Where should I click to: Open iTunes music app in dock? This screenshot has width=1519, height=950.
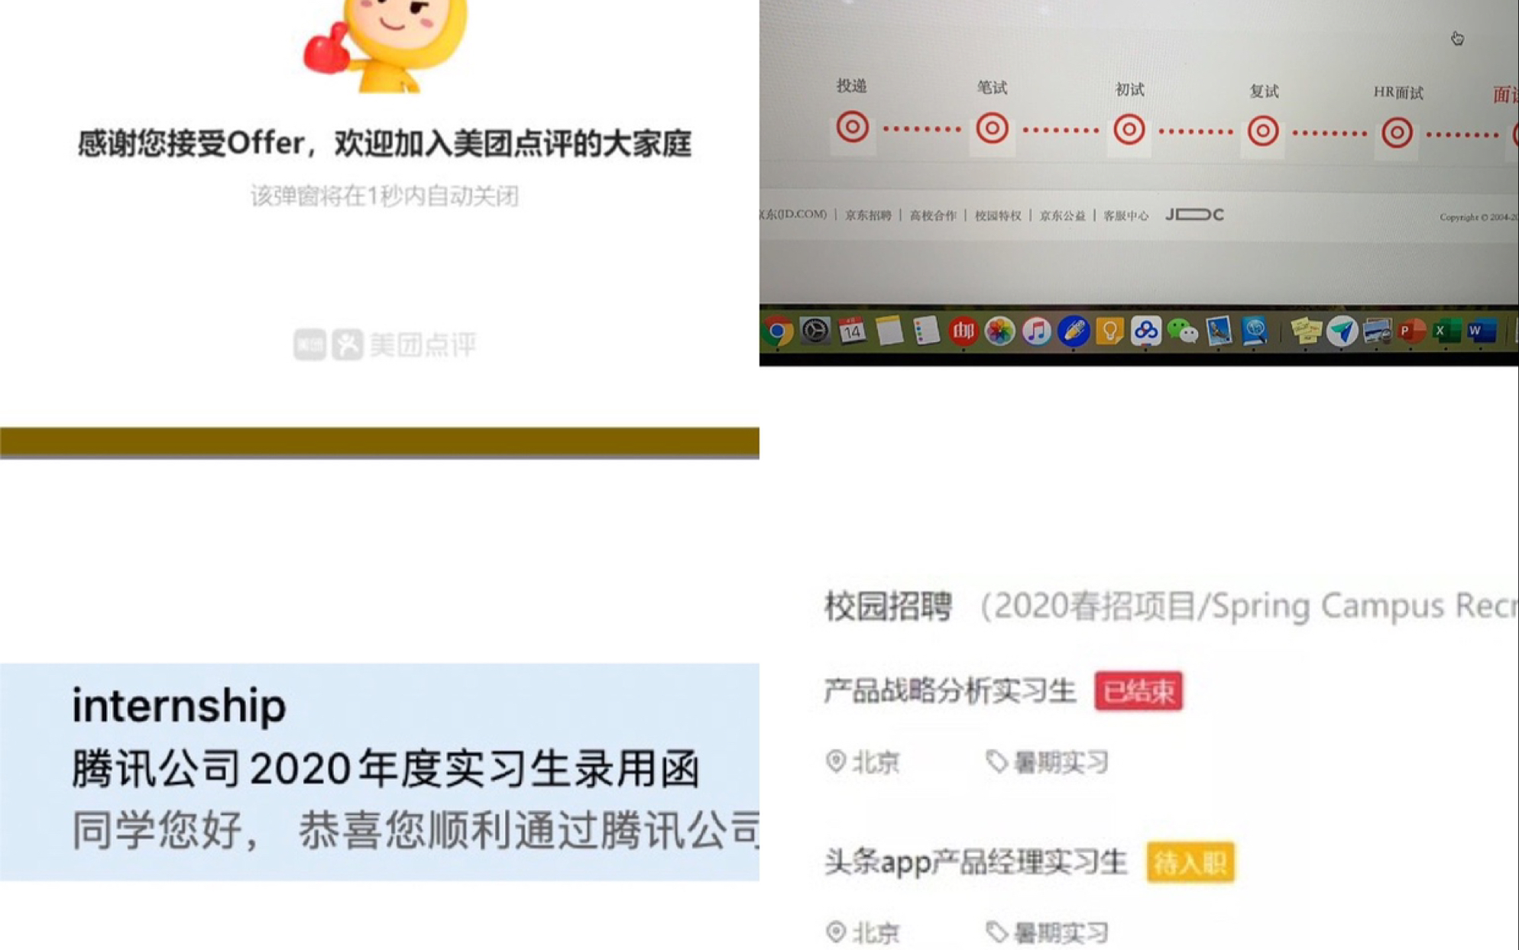1036,331
